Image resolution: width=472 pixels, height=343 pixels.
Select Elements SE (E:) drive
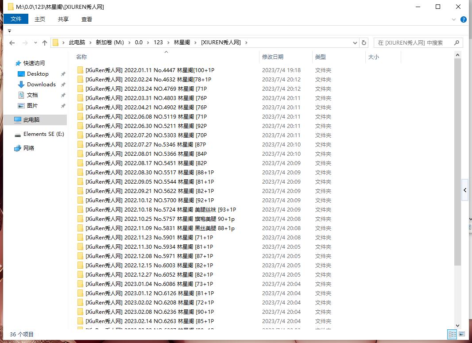click(x=43, y=134)
